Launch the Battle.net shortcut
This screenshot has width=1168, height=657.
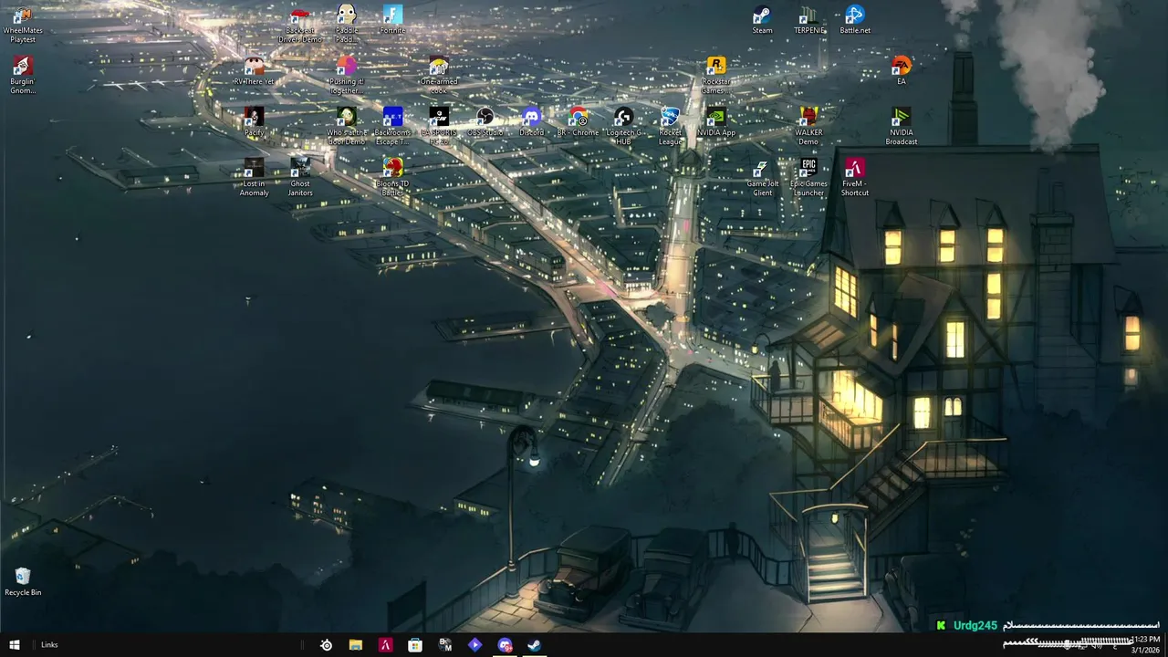coord(855,20)
